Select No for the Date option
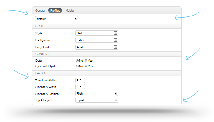Viewport: 214px width, 122px height. [x=77, y=61]
